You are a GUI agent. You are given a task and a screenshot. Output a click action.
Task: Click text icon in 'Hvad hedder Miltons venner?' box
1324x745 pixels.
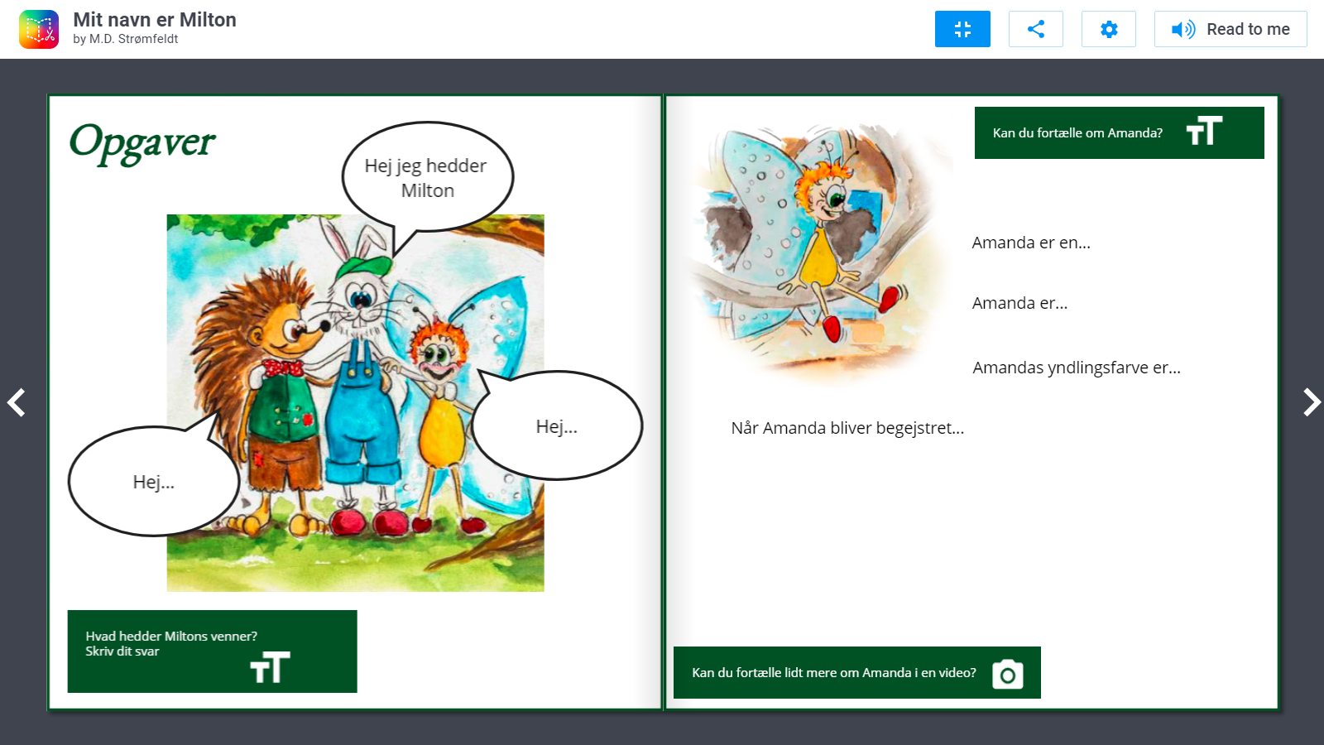tap(270, 667)
